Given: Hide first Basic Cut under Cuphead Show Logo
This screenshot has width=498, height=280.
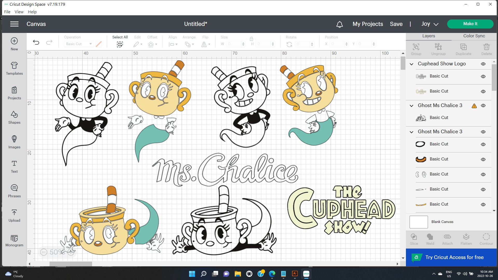Looking at the screenshot, I should pyautogui.click(x=483, y=76).
